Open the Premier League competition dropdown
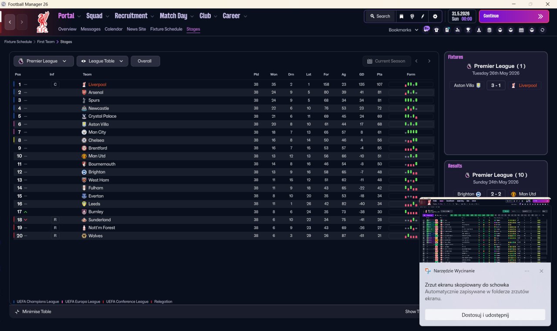Image resolution: width=557 pixels, height=331 pixels. click(x=44, y=61)
